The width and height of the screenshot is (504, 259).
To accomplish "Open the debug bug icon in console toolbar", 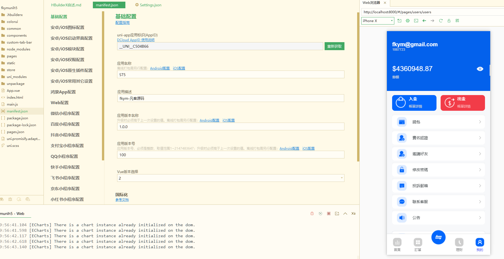I will pyautogui.click(x=312, y=213).
